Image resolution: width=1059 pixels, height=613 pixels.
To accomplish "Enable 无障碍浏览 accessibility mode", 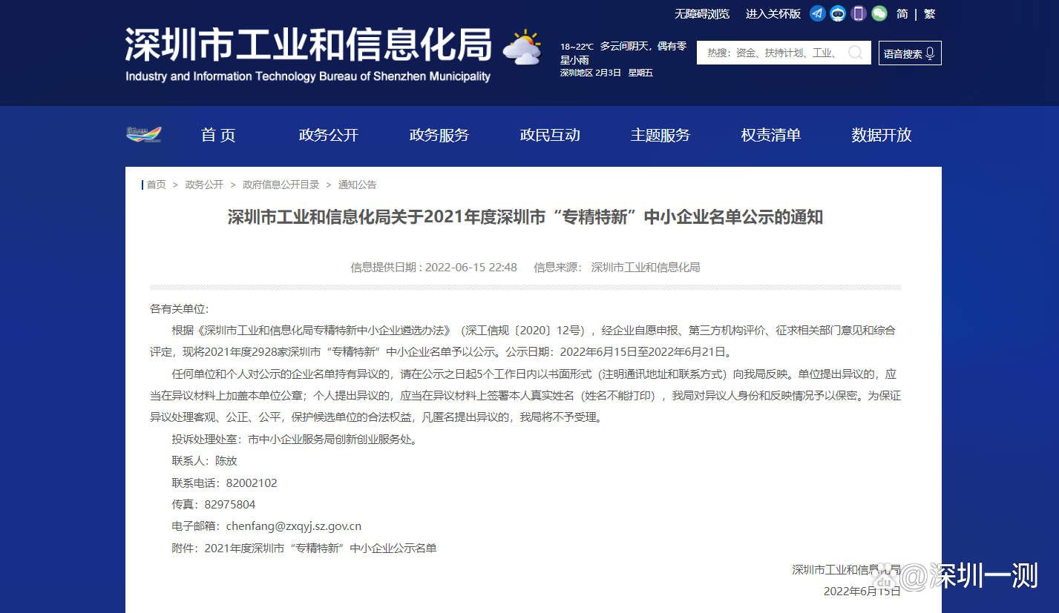I will [x=701, y=14].
